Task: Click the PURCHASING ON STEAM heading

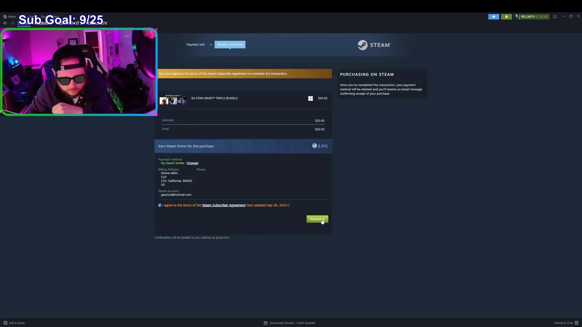Action: tap(367, 74)
